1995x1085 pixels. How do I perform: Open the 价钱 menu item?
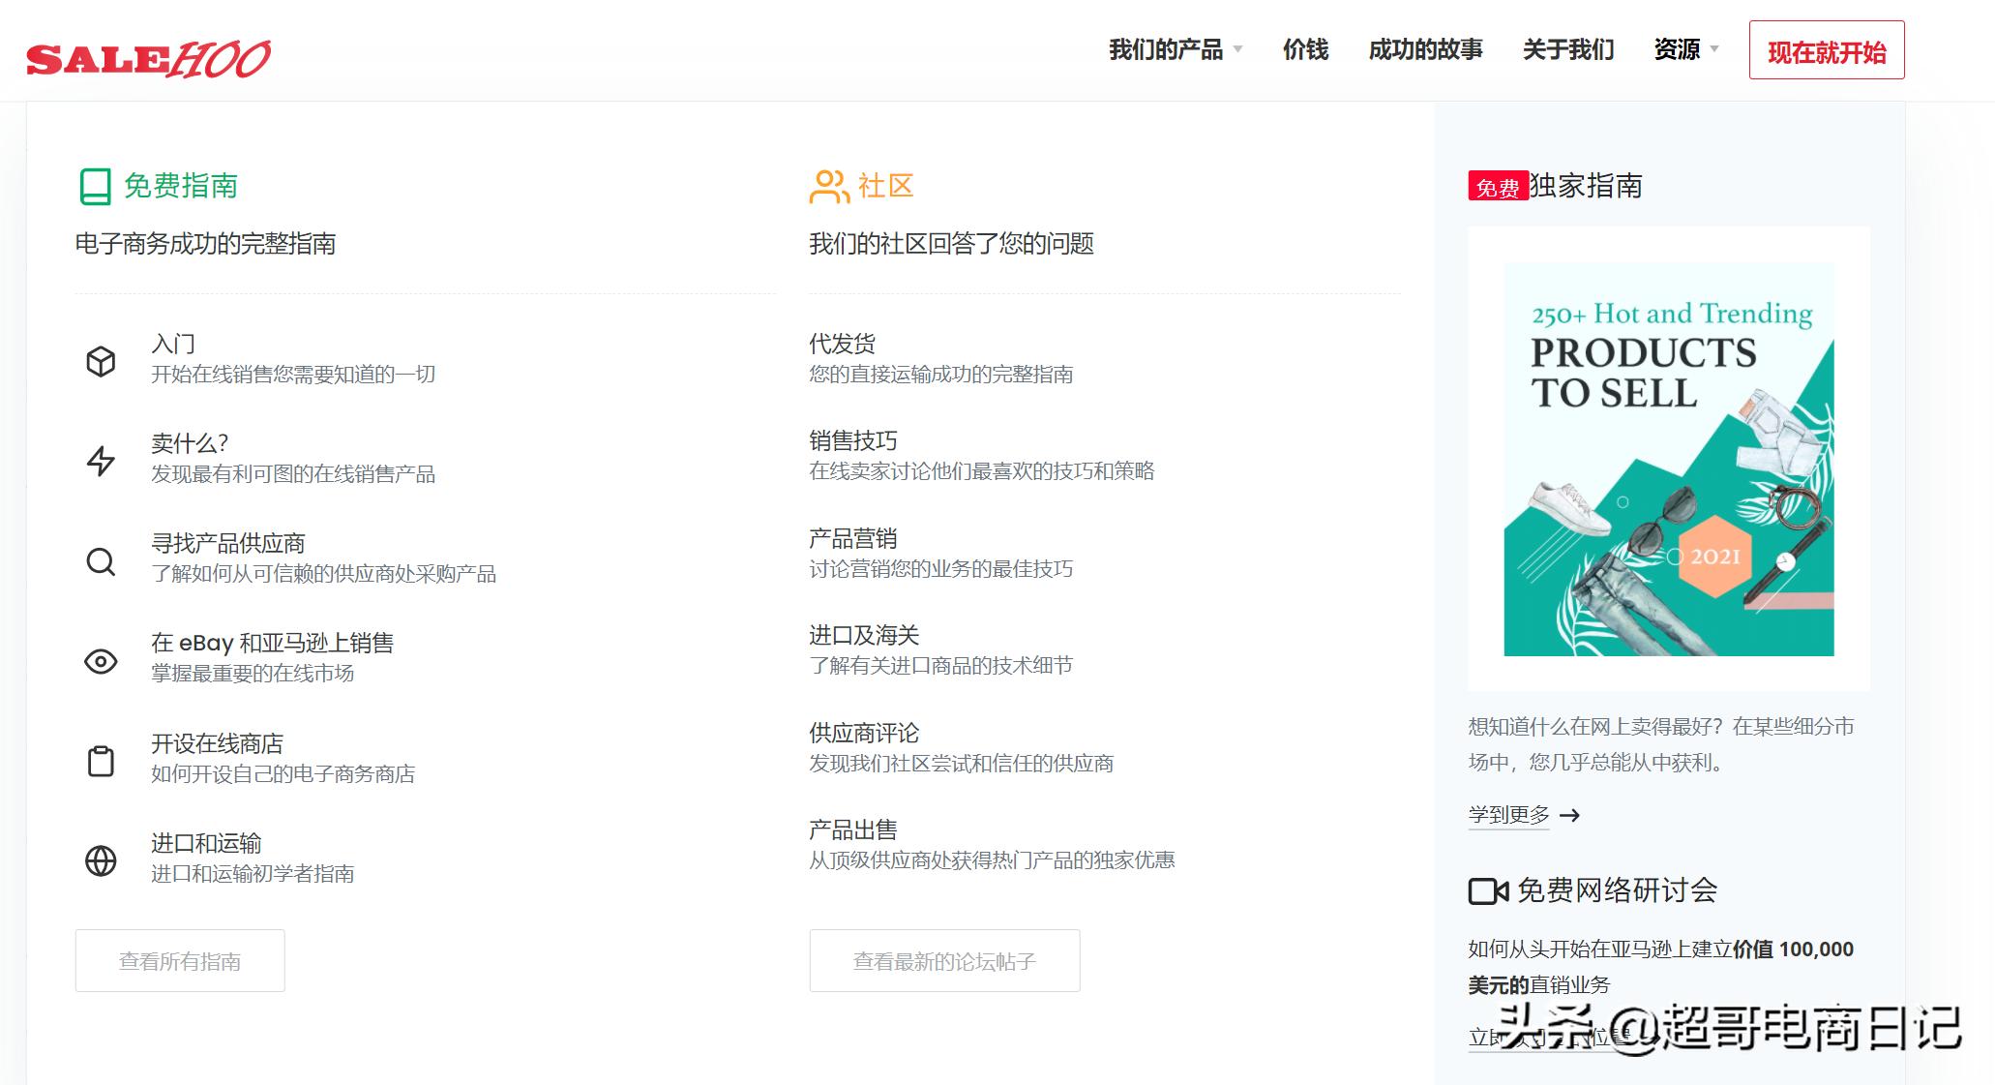tap(1305, 49)
